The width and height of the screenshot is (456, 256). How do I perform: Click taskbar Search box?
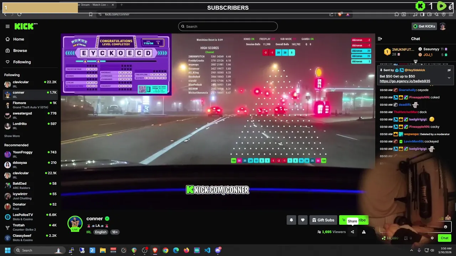pyautogui.click(x=39, y=250)
